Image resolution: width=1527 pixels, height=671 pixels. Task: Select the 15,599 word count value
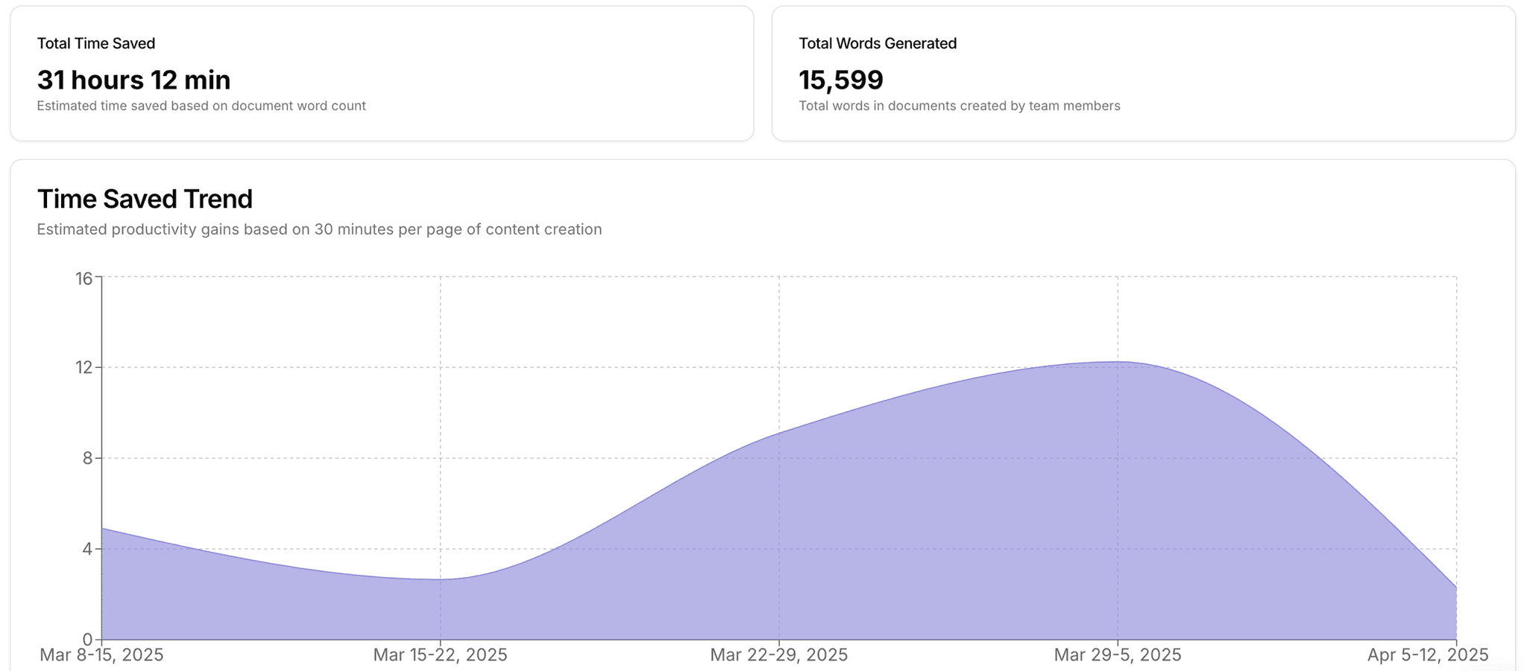(840, 80)
